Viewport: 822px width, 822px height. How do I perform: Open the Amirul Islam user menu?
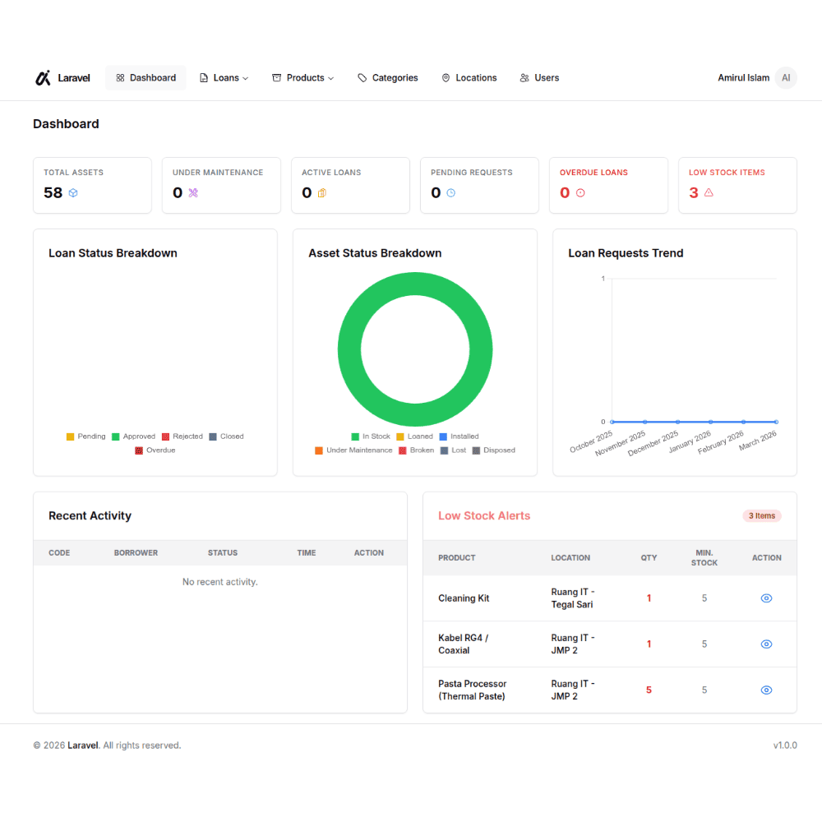[x=744, y=78]
